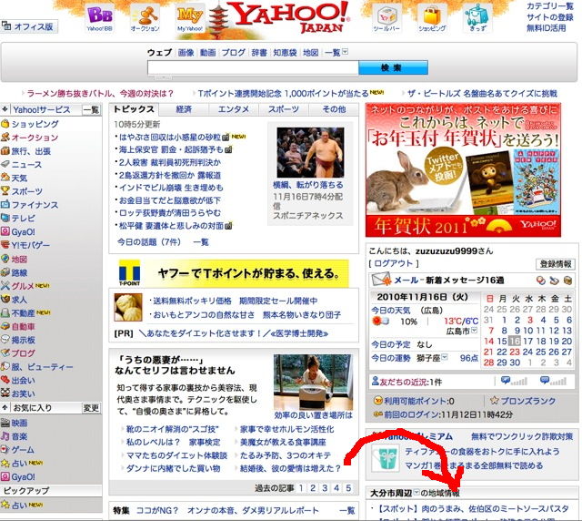Click the 登録情報 button
The image size is (582, 521).
[556, 264]
